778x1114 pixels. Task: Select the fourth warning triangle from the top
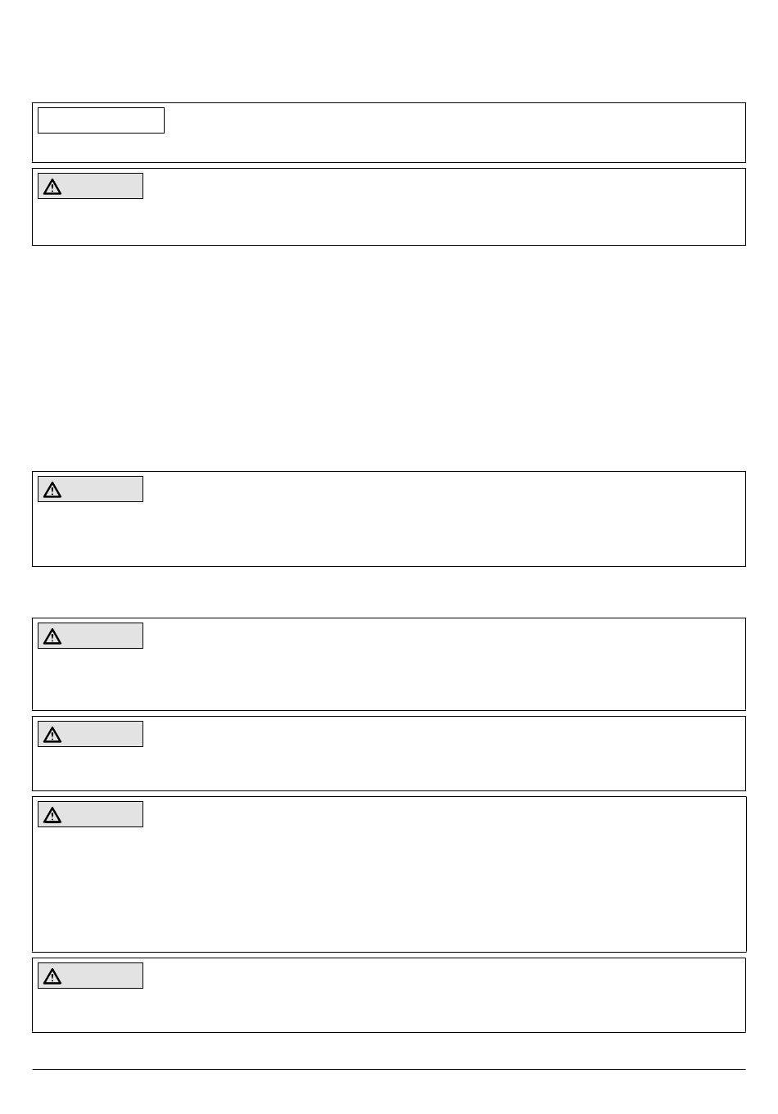point(52,735)
